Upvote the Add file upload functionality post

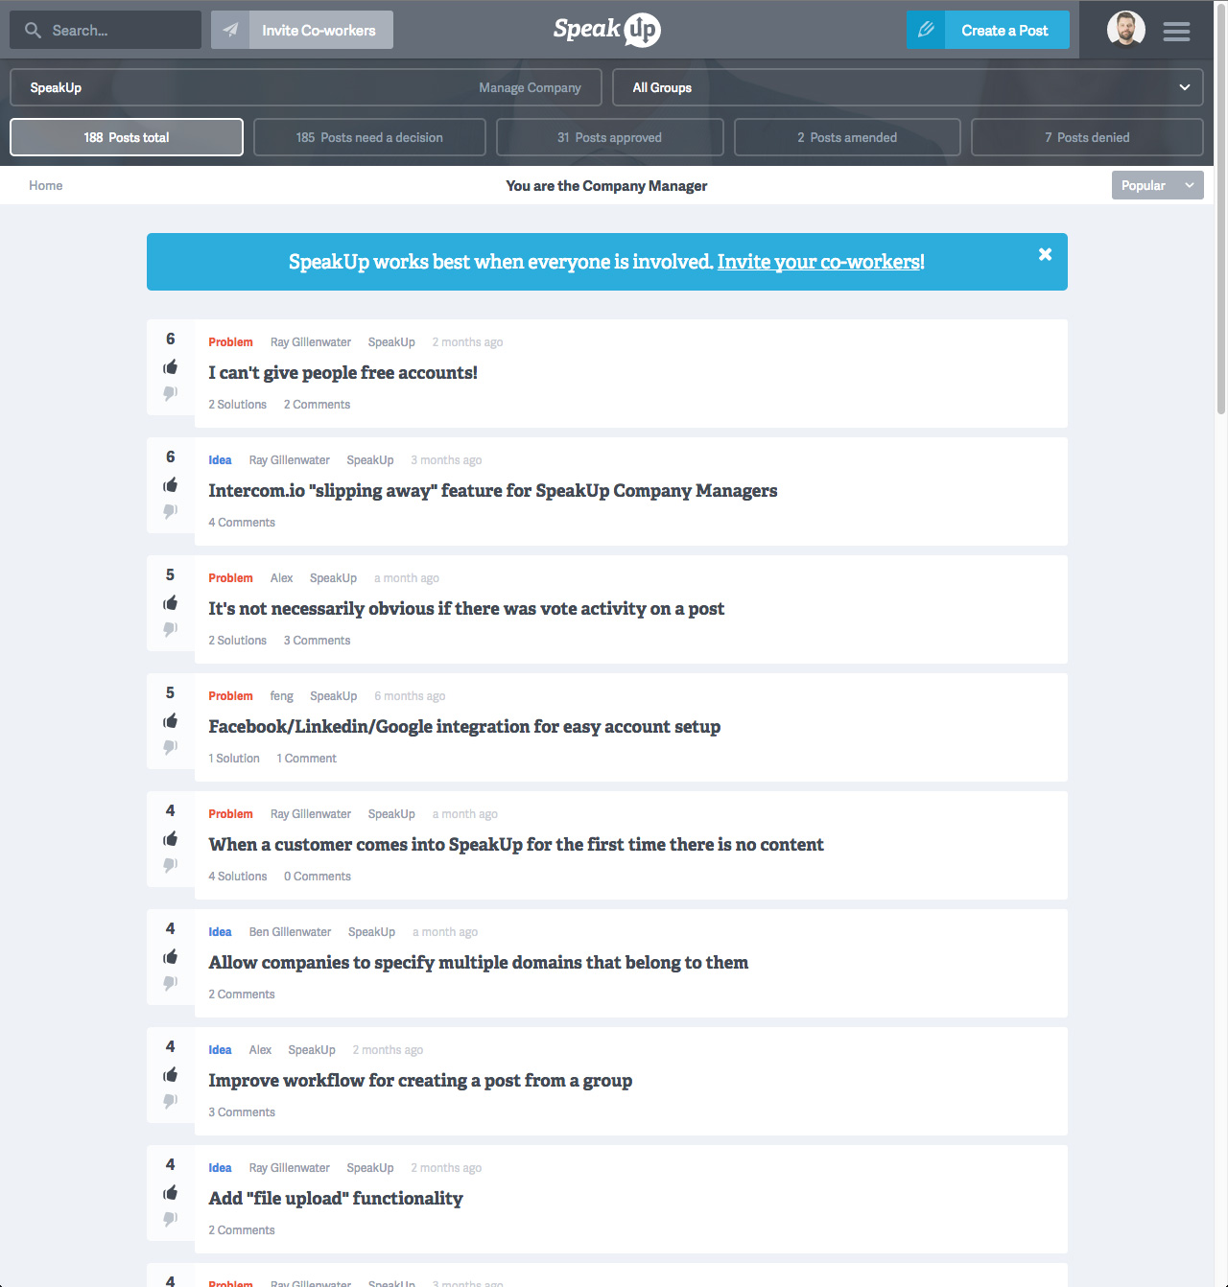tap(171, 1193)
